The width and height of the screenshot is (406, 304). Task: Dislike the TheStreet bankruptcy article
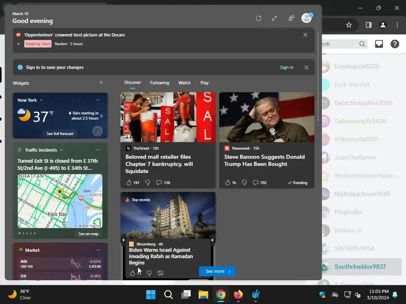click(147, 182)
